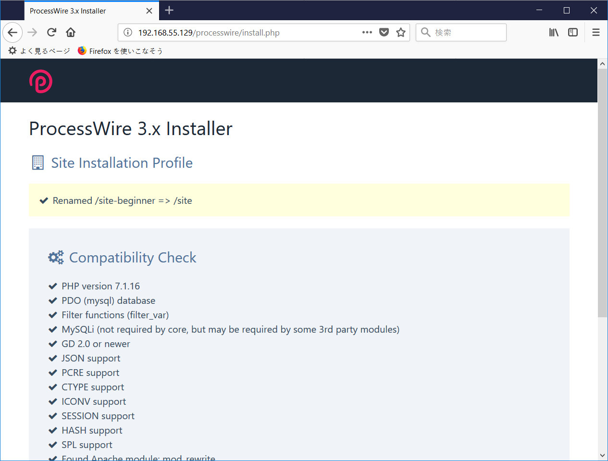Open a new browser tab
This screenshot has height=461, width=608.
pyautogui.click(x=169, y=10)
